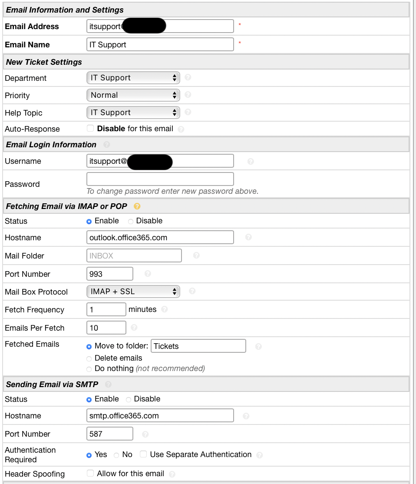Show help for the outlook.office365.com hostname field
The width and height of the screenshot is (416, 484).
(x=248, y=237)
